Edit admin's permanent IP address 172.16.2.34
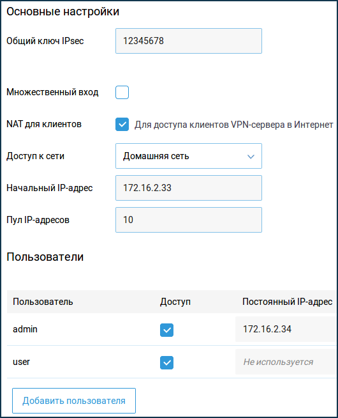Screen dimensions: 338x418 coord(286,329)
